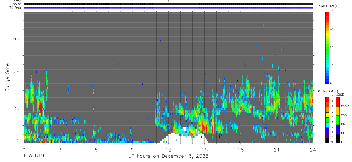Viewport: 352px width, 162px height.
Task: Click the 10000 label on NOISE scale
Action: pyautogui.click(x=345, y=105)
